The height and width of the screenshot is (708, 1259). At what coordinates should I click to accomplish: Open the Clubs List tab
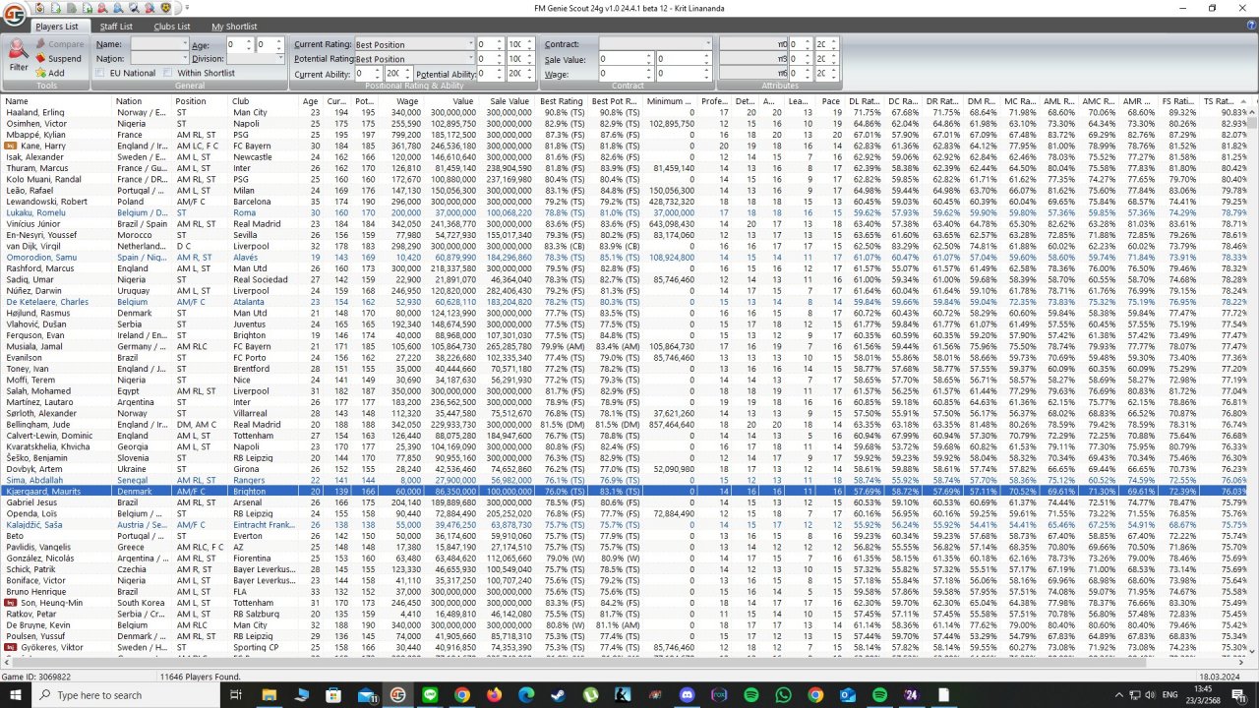pos(172,27)
